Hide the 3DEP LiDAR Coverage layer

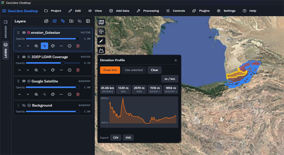coord(24,57)
